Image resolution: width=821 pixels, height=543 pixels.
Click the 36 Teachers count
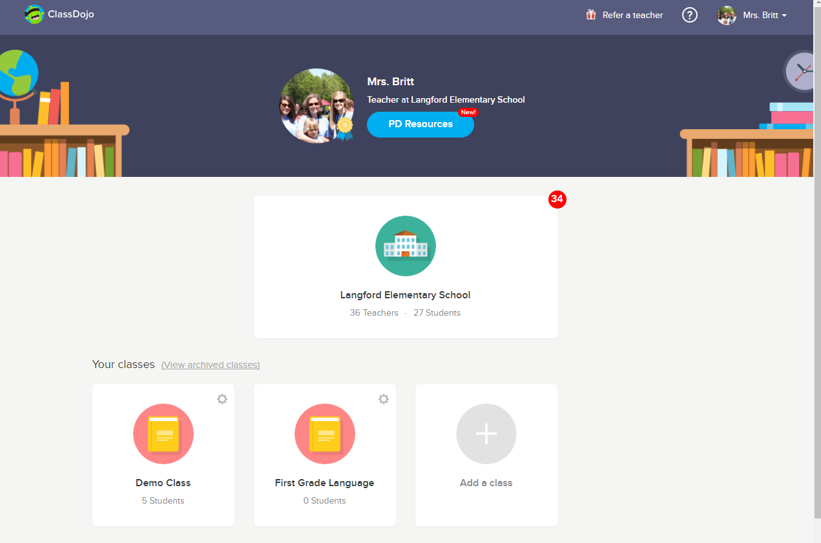[374, 312]
